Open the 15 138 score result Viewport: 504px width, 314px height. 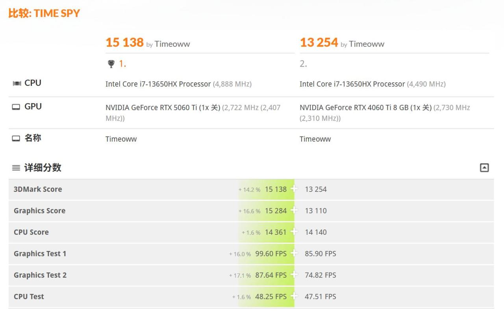click(124, 43)
